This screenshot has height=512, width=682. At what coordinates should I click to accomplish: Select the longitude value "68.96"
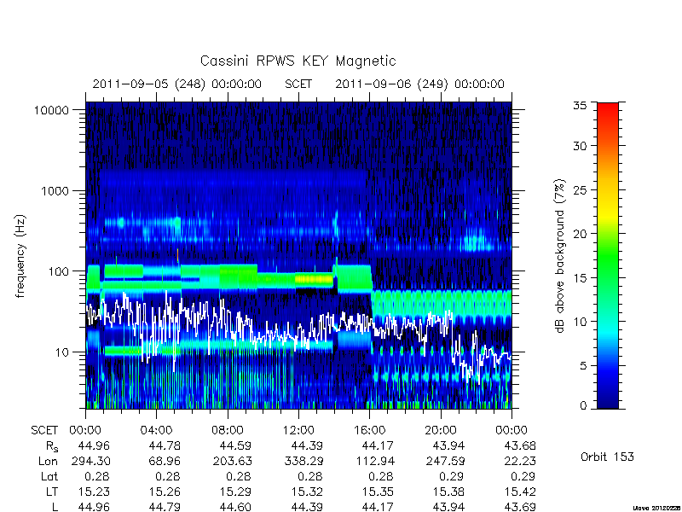click(x=165, y=461)
